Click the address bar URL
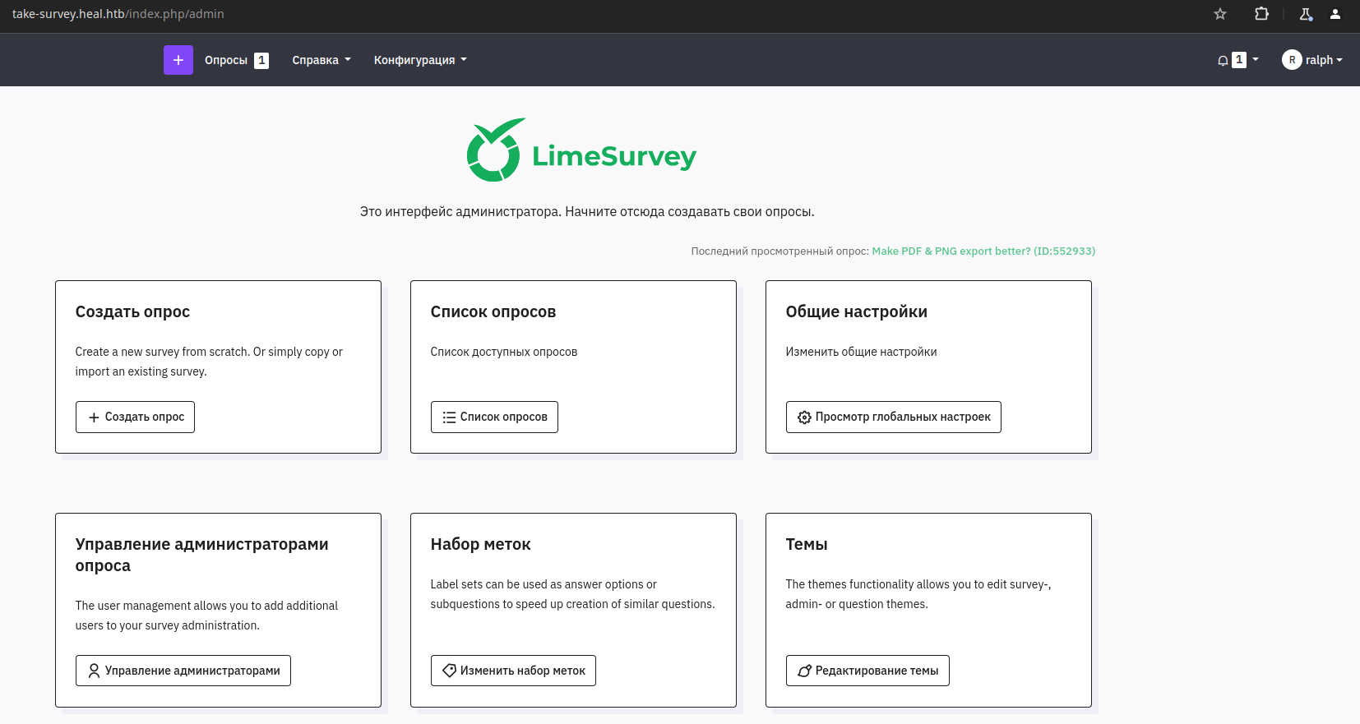 (118, 14)
